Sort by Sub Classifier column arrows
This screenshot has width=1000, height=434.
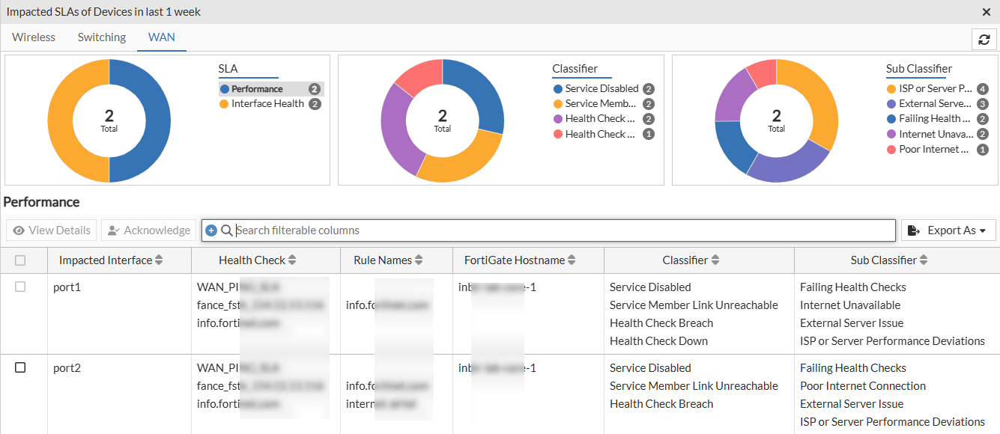coord(924,260)
